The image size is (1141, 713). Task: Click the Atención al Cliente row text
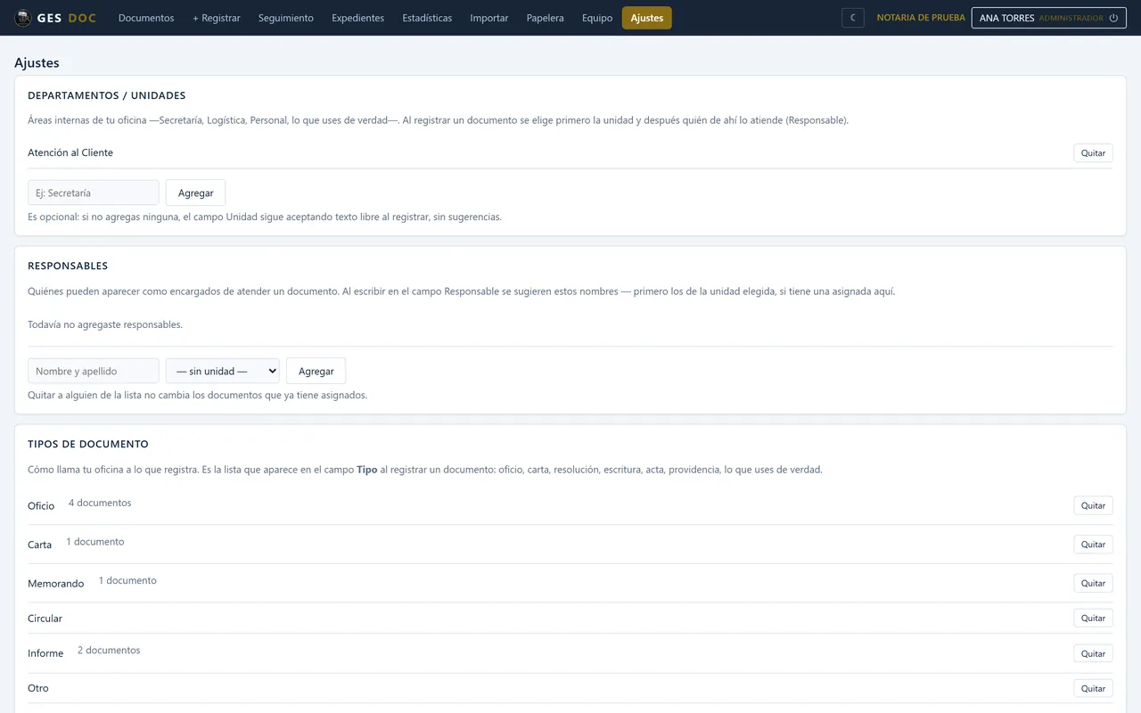70,152
